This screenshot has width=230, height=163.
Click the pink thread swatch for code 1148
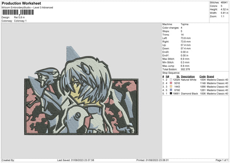[x=171, y=83]
